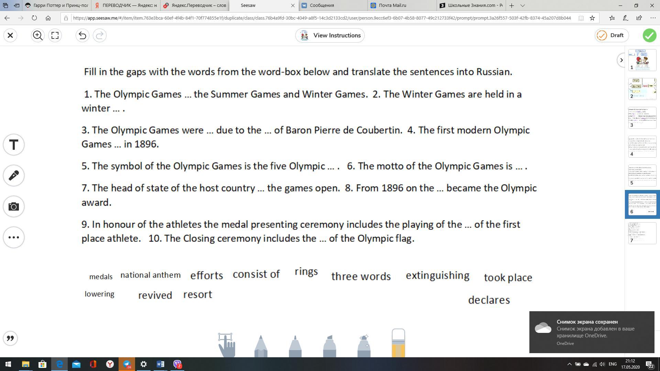The image size is (660, 371).
Task: Click the green checkmark to submit
Action: pyautogui.click(x=649, y=35)
